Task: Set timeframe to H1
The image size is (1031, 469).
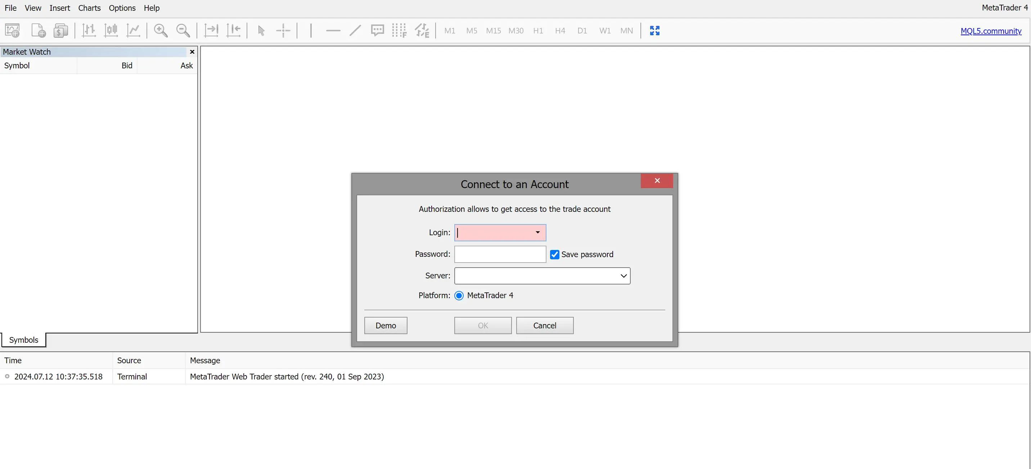Action: (x=538, y=31)
